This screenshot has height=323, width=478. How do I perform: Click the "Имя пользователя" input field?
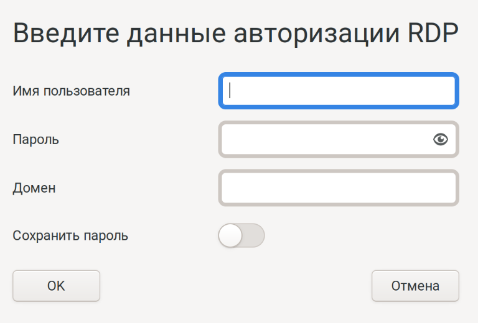coord(339,91)
